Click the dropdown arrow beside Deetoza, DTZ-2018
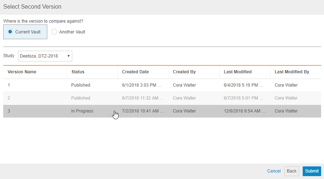Viewport: 324px width, 179px height. click(68, 56)
